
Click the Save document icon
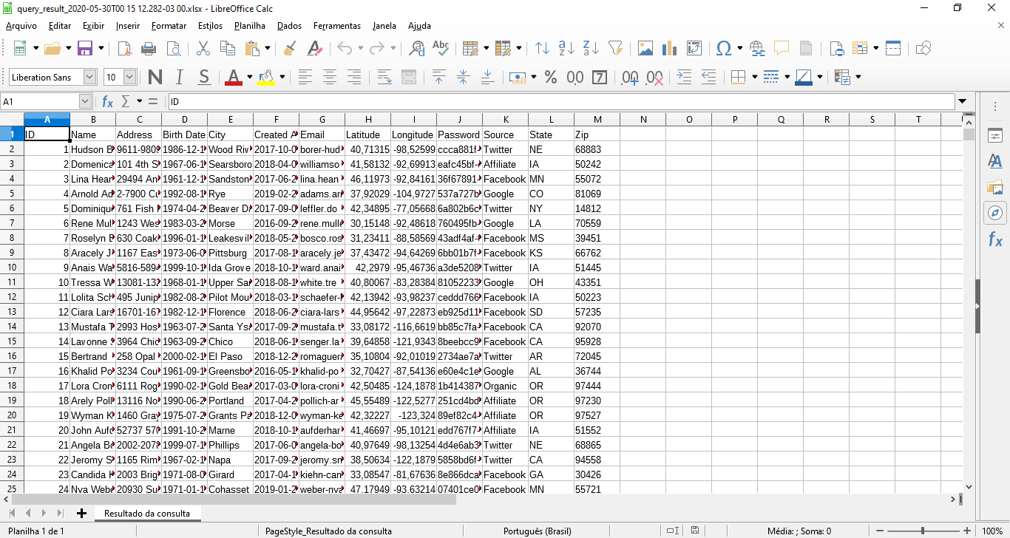click(85, 49)
